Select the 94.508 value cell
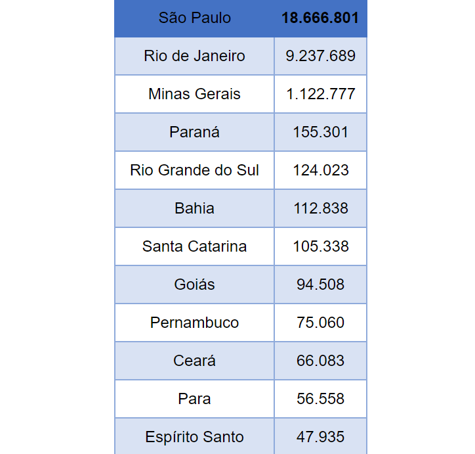475x454 pixels. point(320,284)
